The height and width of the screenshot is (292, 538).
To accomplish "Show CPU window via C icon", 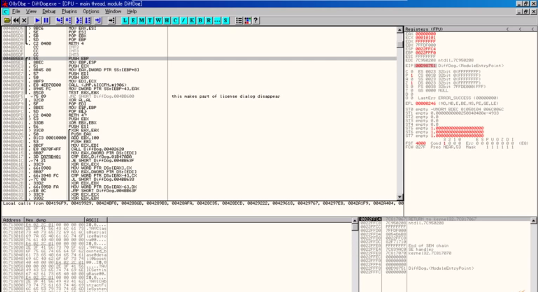I will pos(175,21).
